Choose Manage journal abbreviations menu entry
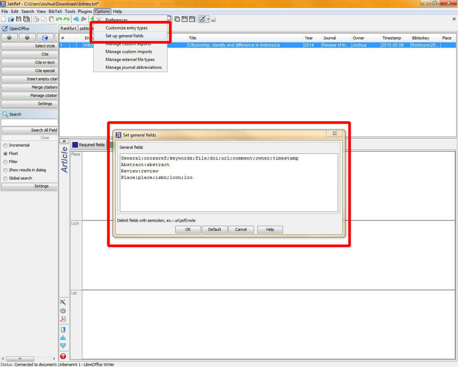 [133, 67]
